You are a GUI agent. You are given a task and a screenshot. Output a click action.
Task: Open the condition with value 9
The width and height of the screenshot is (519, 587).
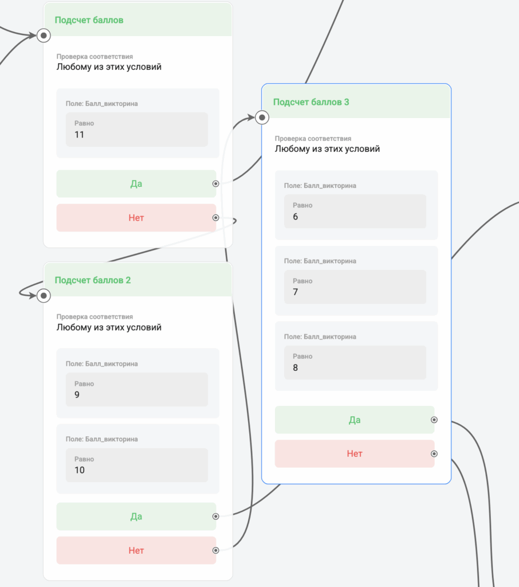(x=137, y=390)
